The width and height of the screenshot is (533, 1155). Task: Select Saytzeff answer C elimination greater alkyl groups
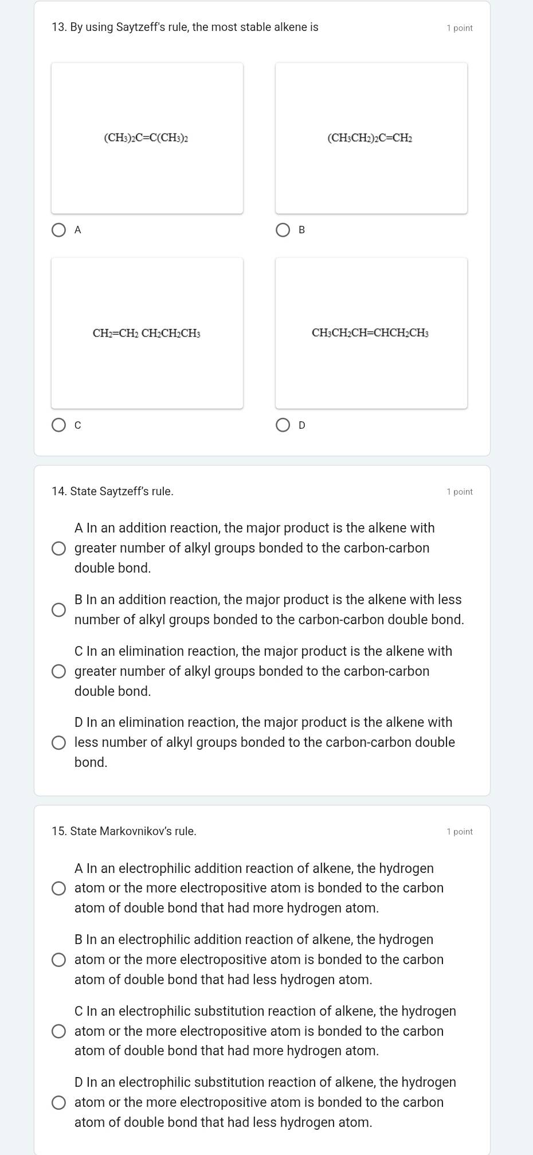(58, 671)
